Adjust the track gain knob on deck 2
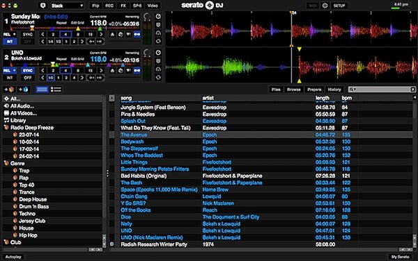Screen dimensions: 418x261 click(x=146, y=53)
